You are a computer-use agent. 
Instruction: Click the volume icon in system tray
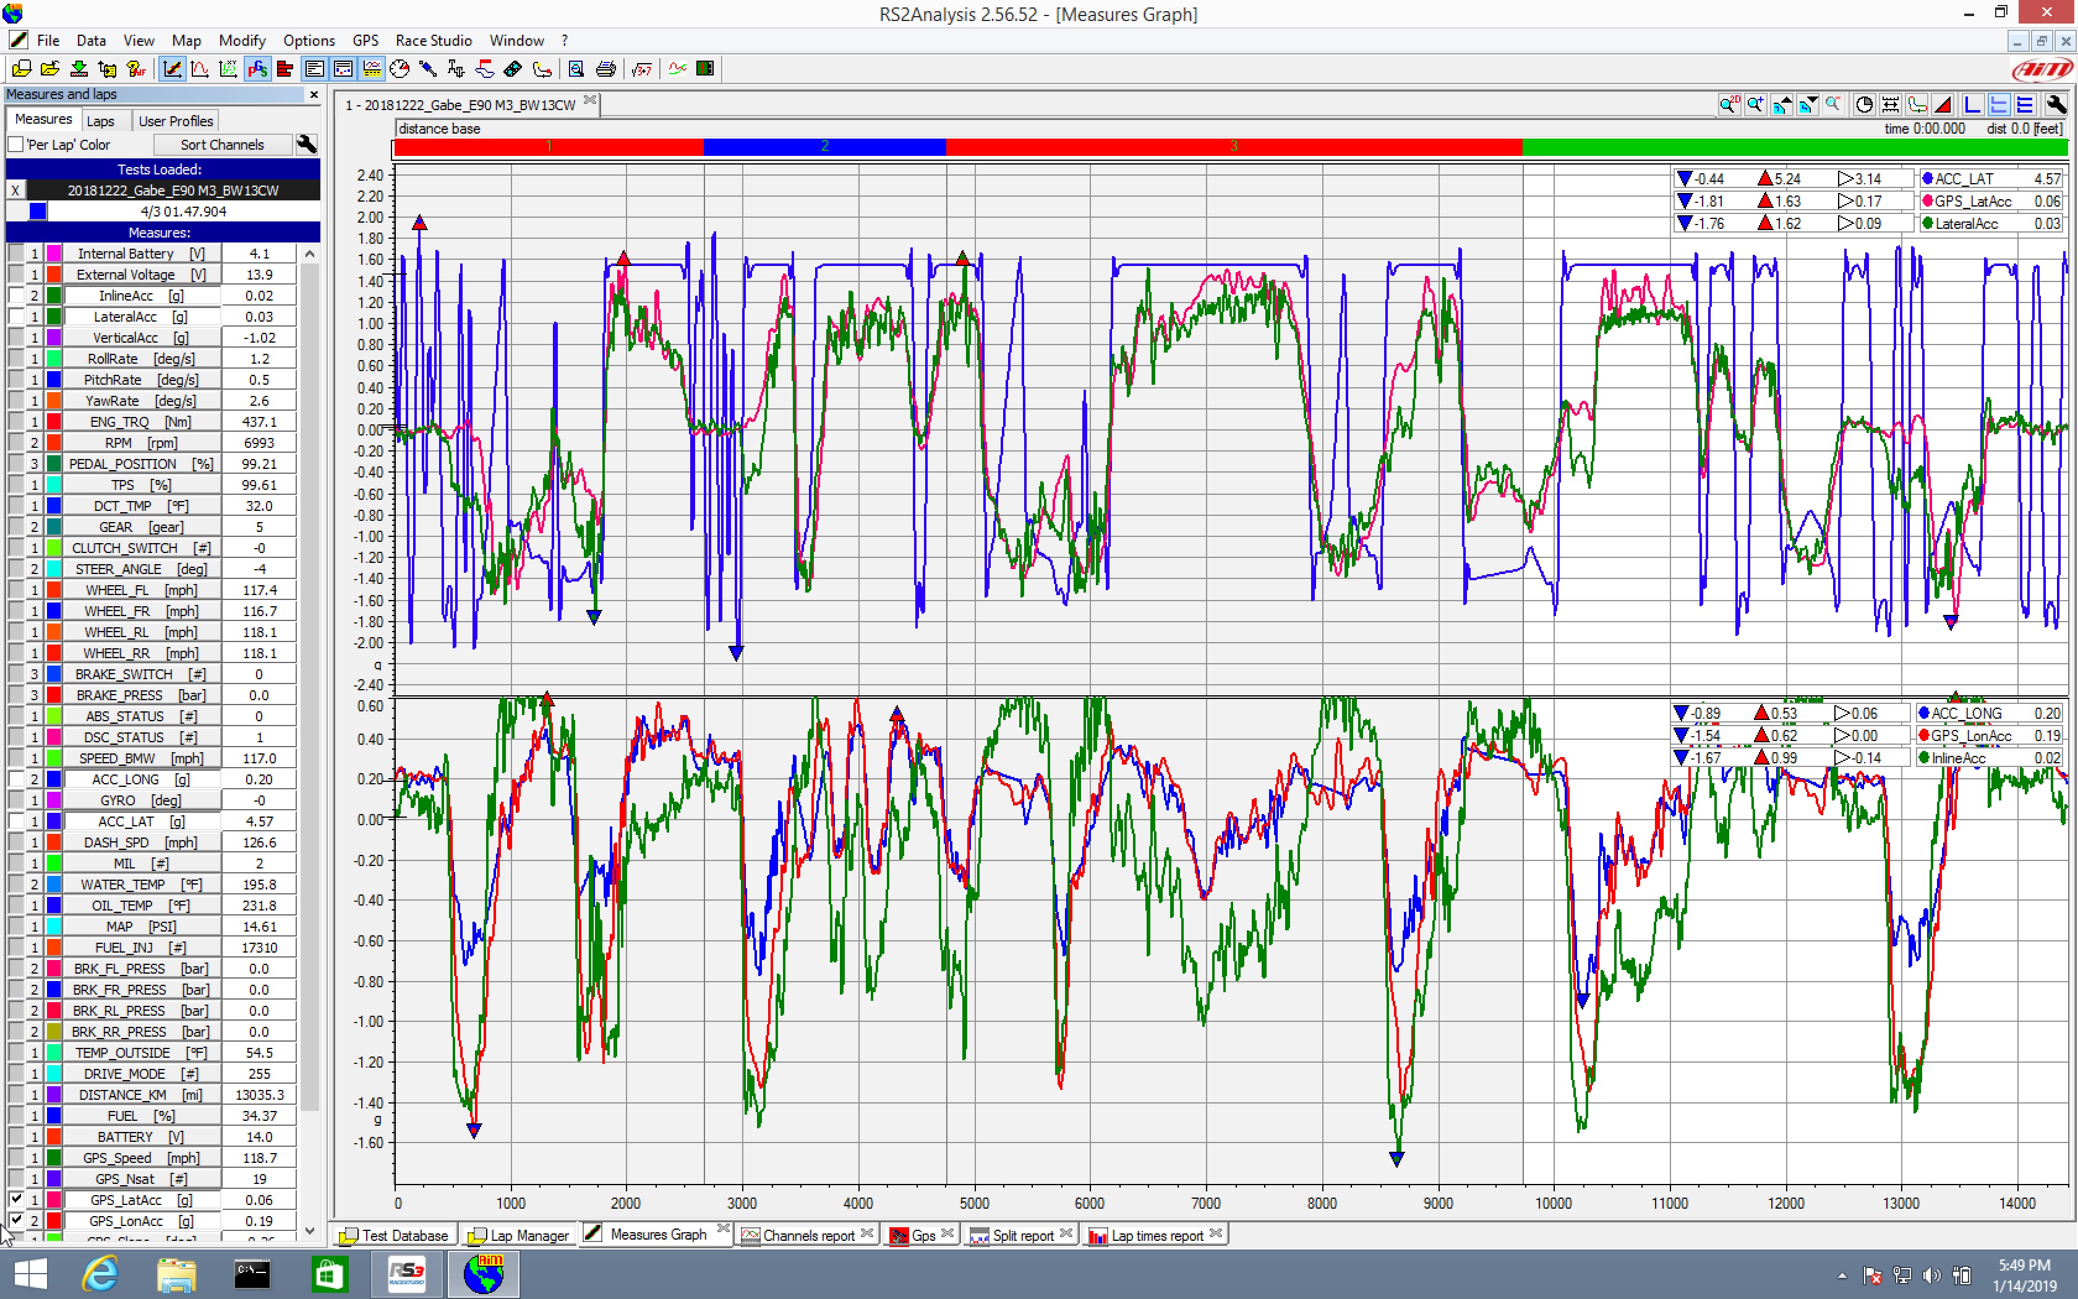[1931, 1275]
